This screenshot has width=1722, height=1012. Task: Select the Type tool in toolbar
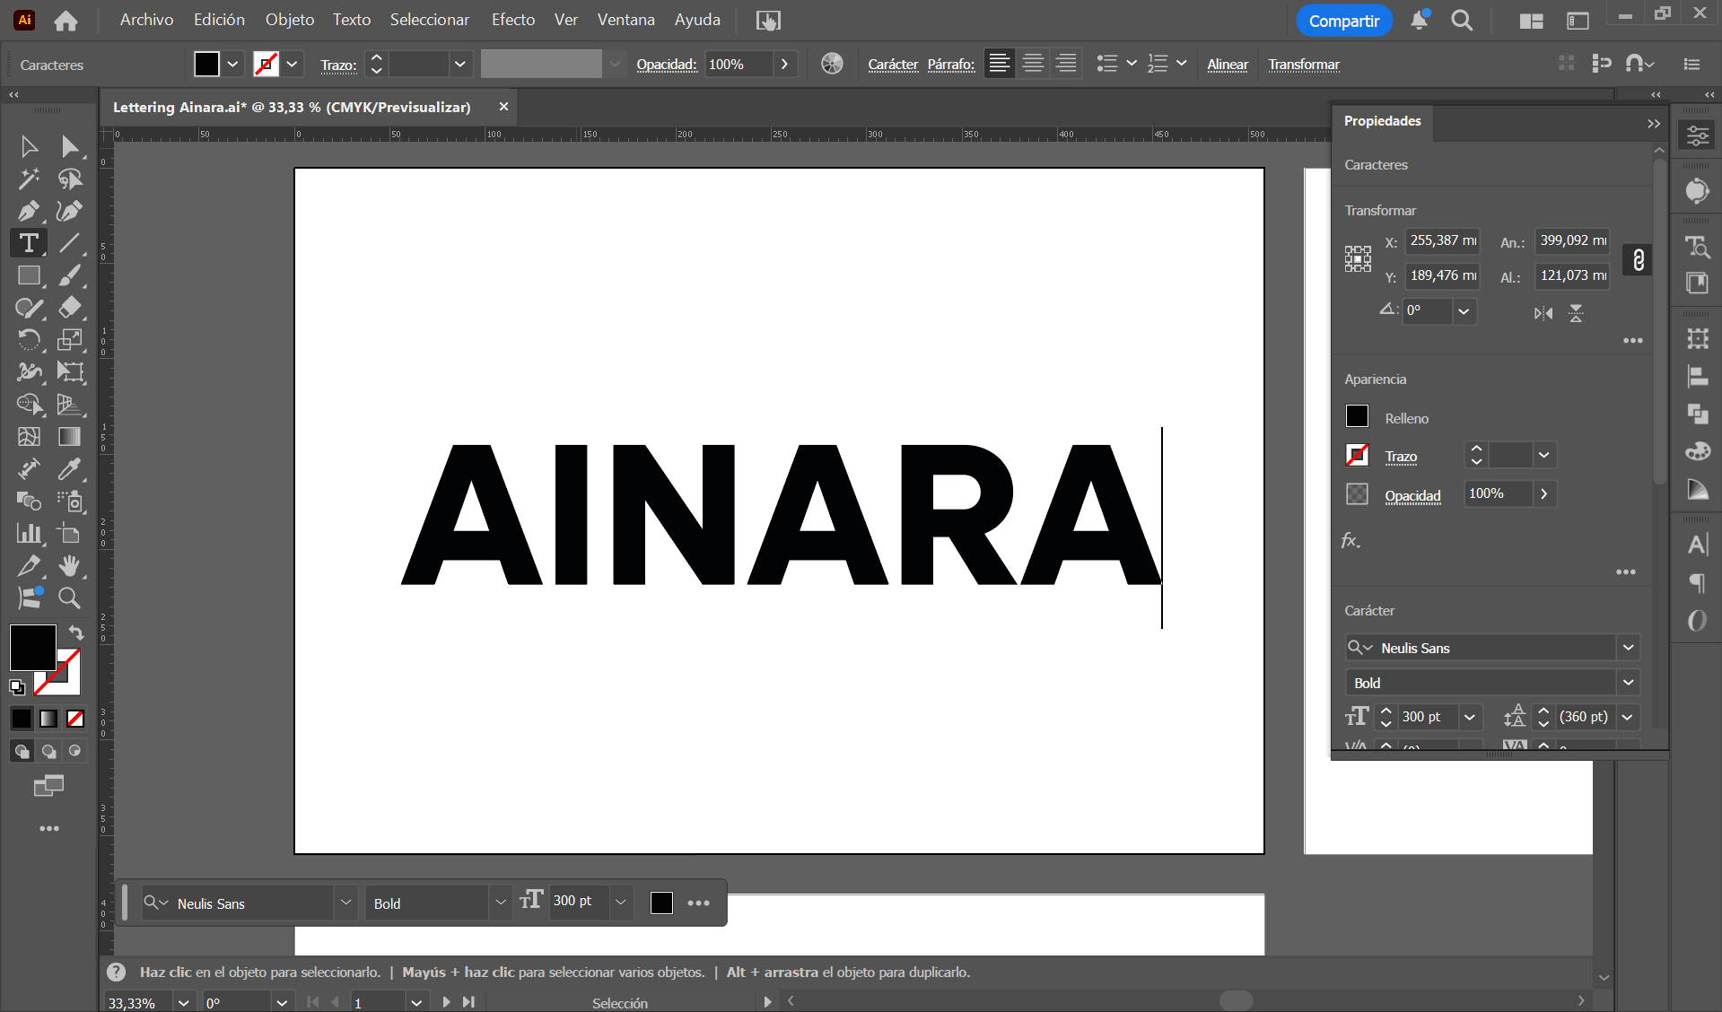click(29, 243)
